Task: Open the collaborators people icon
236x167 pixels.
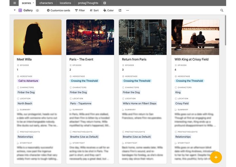Action: tap(37, 10)
